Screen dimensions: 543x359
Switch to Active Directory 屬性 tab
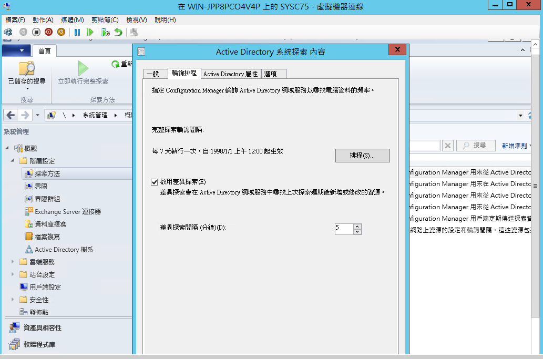(231, 74)
